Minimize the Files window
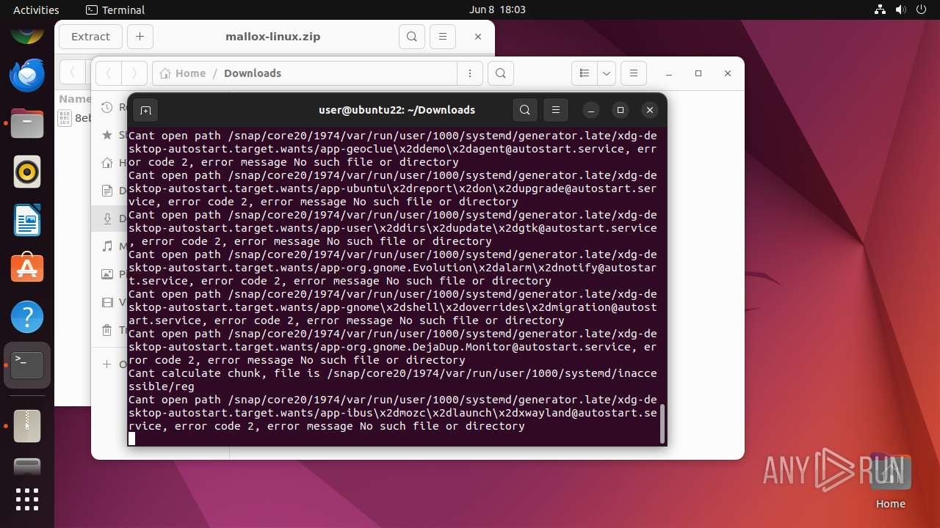 (x=669, y=73)
